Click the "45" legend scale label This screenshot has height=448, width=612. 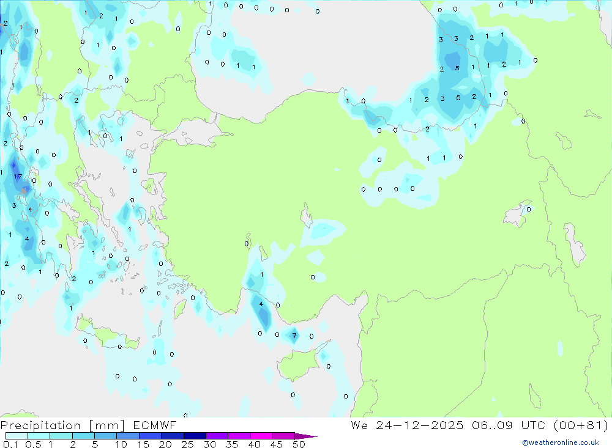click(277, 444)
